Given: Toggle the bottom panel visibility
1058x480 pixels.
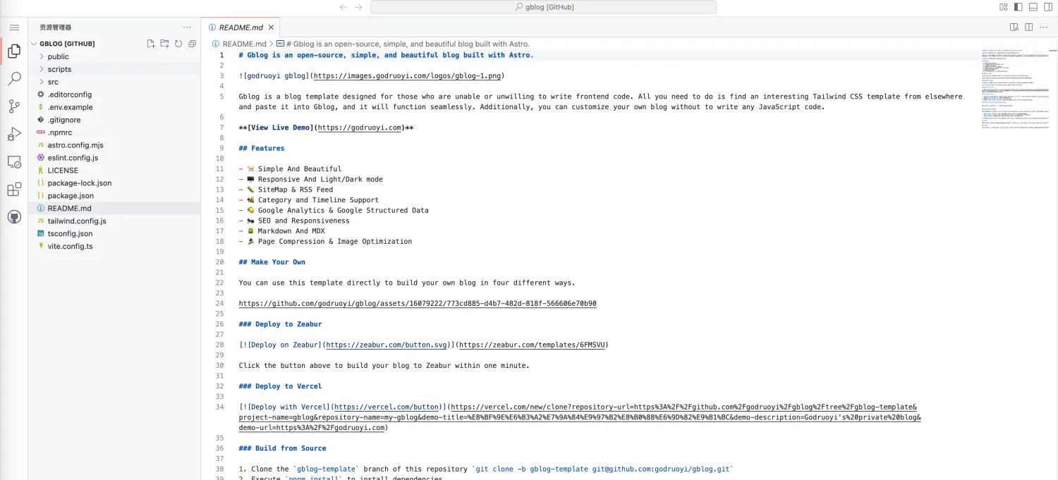Looking at the screenshot, I should tap(1033, 7).
